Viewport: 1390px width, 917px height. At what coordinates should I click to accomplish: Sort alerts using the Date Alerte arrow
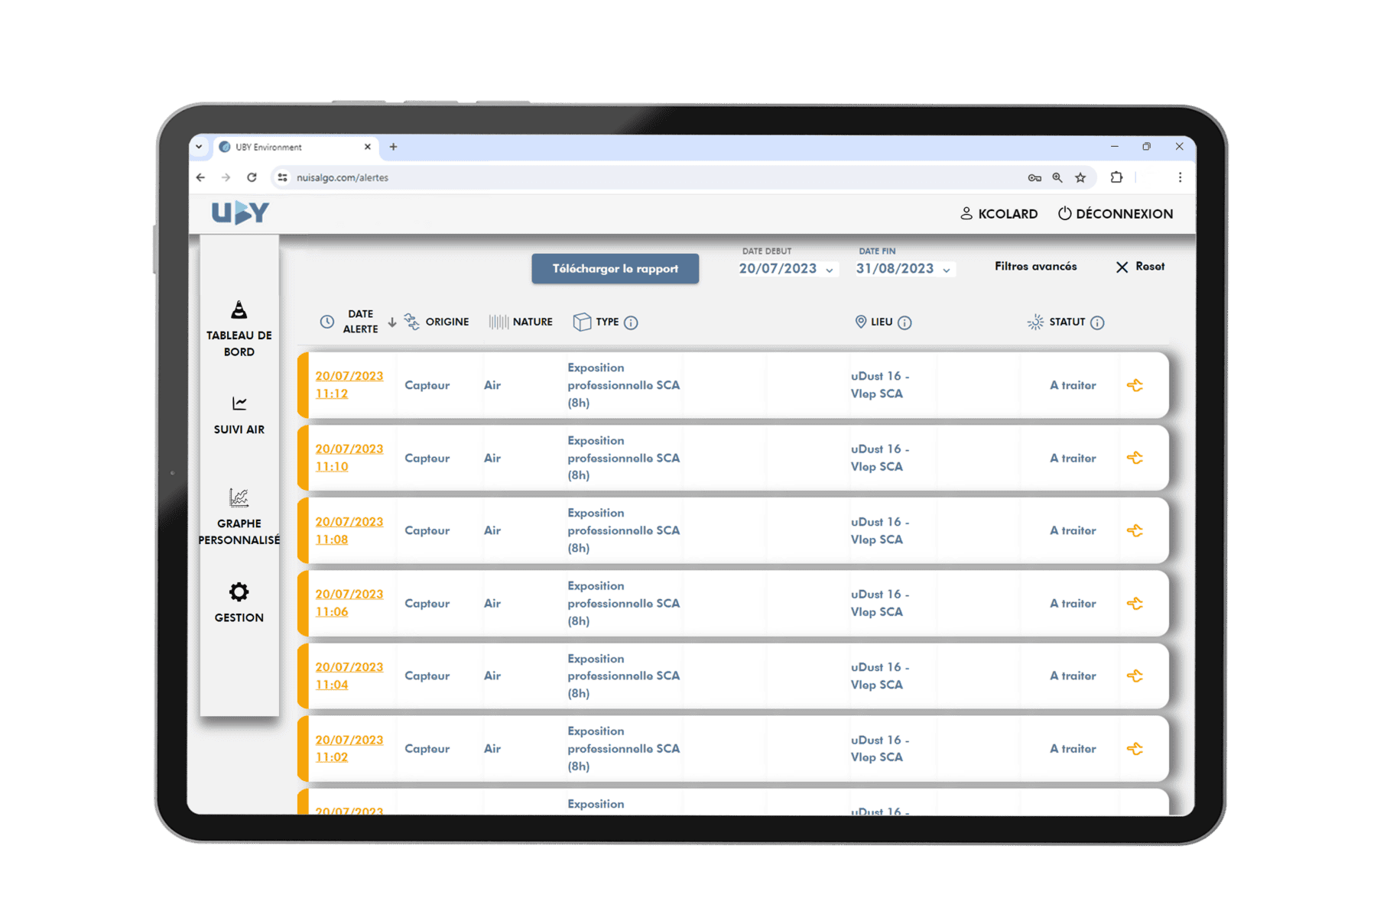pos(392,322)
